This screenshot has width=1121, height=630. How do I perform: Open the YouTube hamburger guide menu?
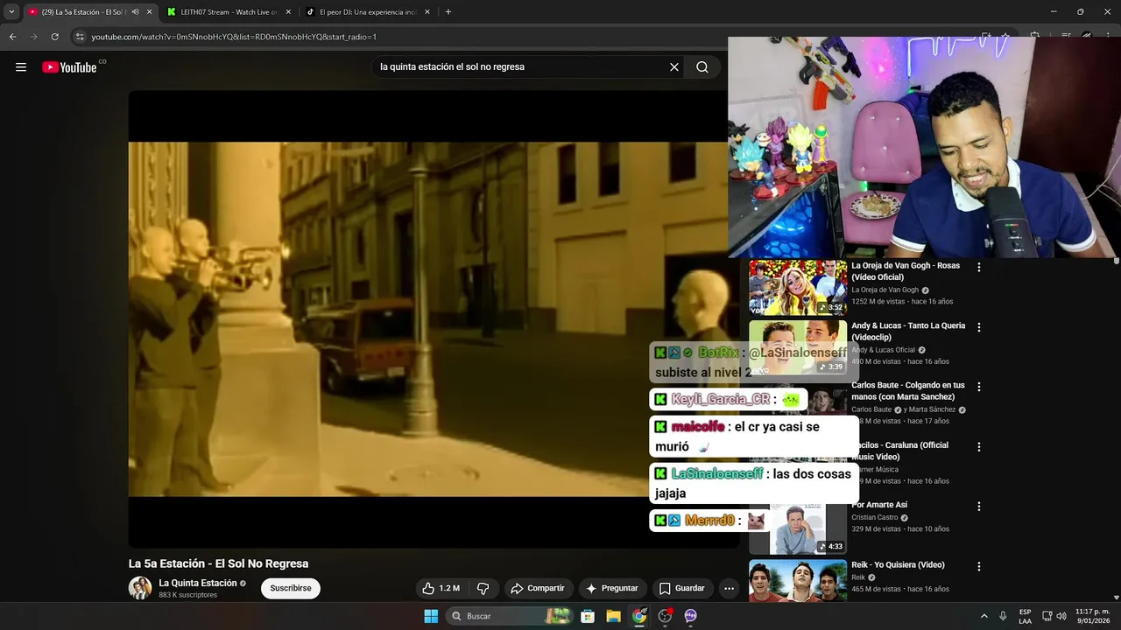21,67
